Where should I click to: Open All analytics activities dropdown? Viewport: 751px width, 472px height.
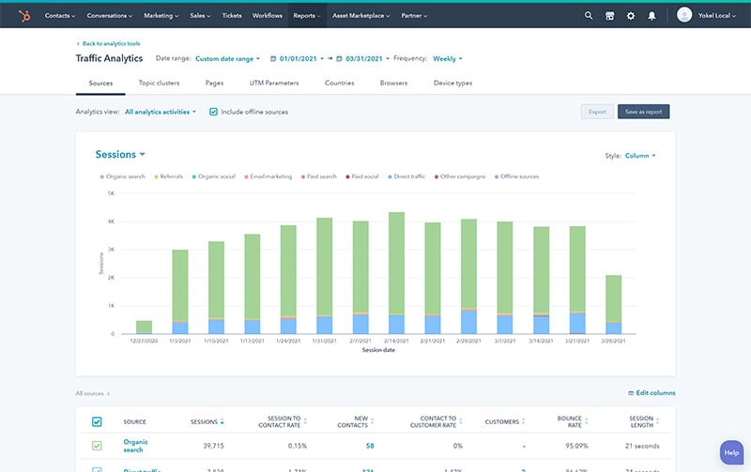(x=161, y=112)
